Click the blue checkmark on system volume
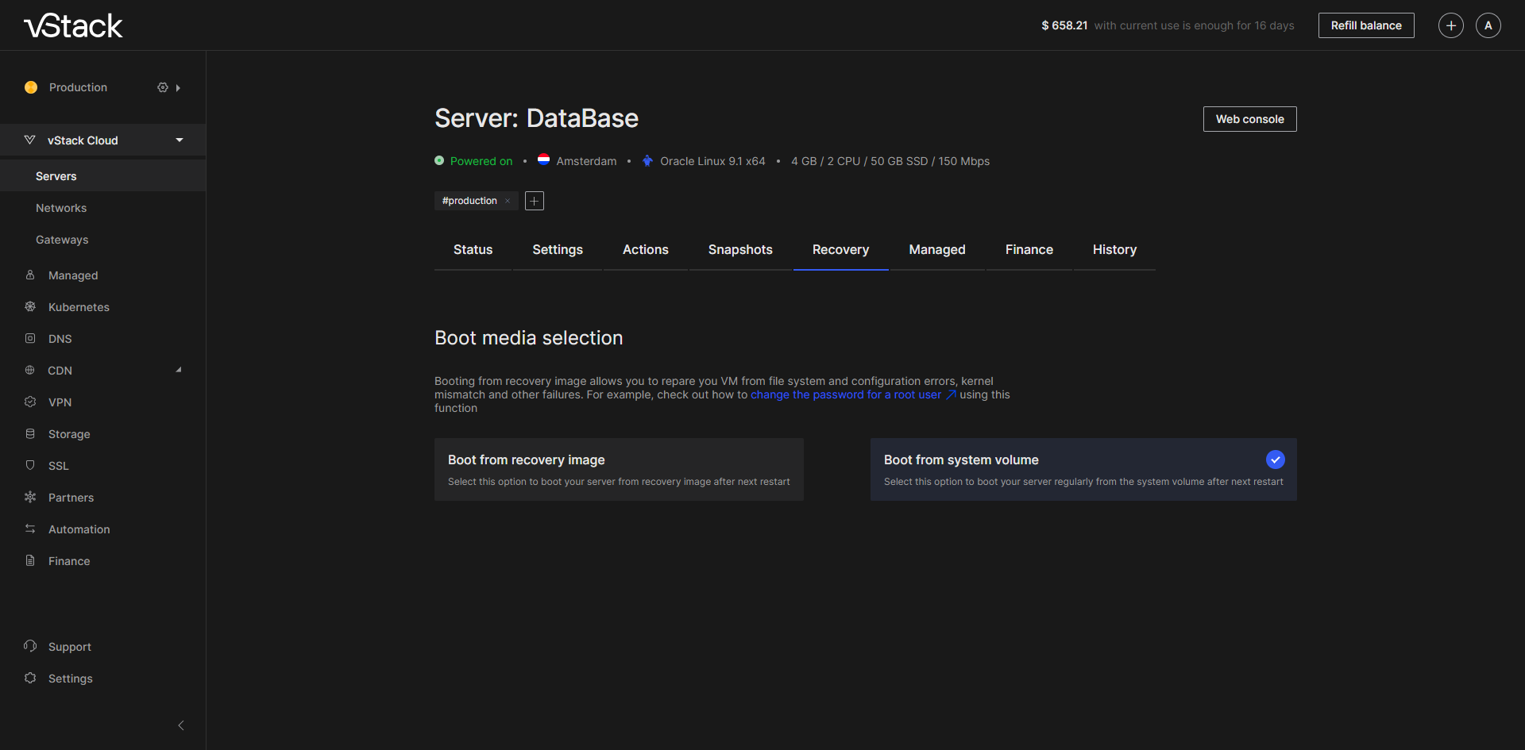The width and height of the screenshot is (1525, 750). 1275,460
